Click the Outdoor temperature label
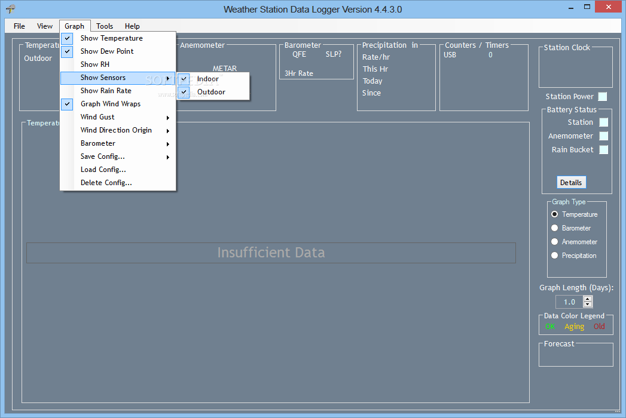Image resolution: width=626 pixels, height=418 pixels. [x=38, y=59]
